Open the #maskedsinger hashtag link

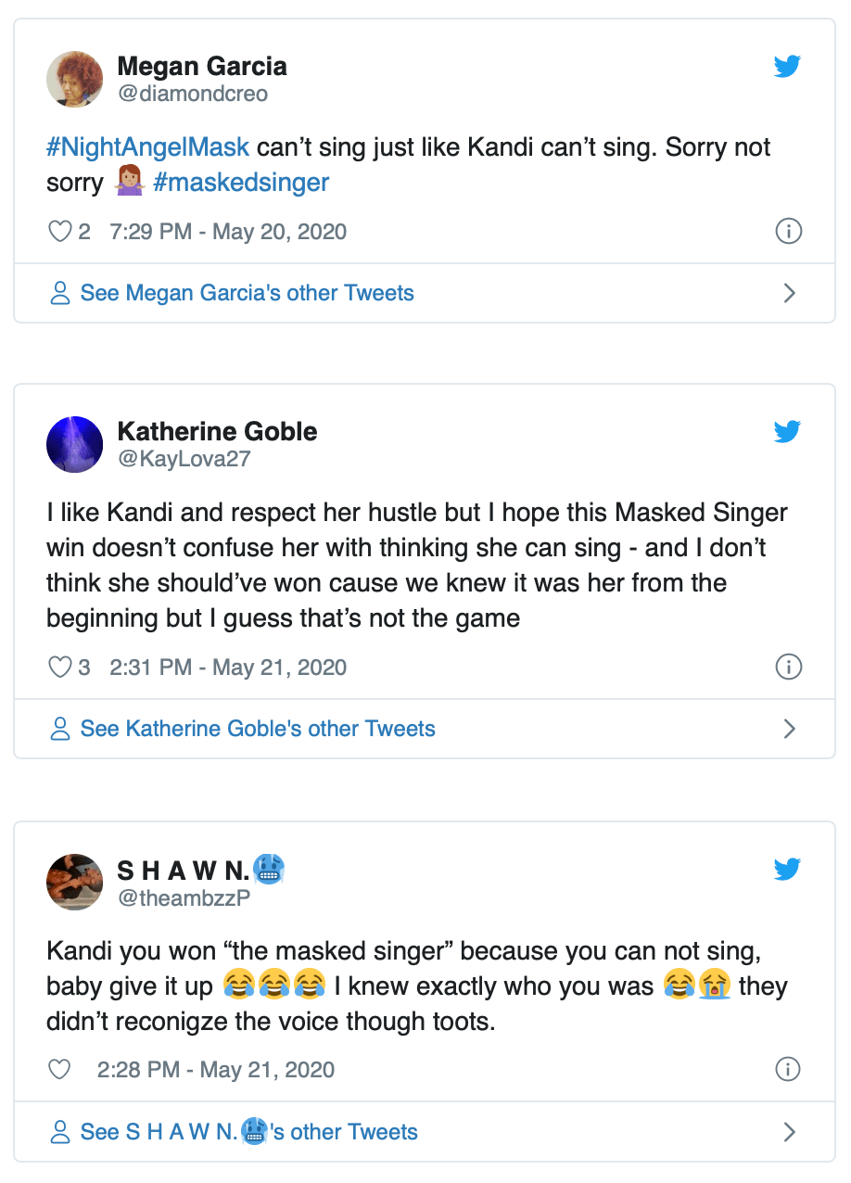(241, 182)
